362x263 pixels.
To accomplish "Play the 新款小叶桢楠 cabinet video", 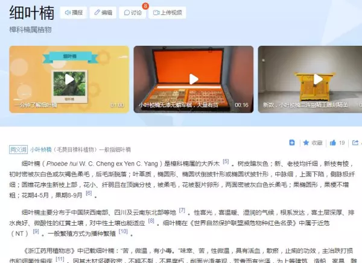I will pos(318,79).
